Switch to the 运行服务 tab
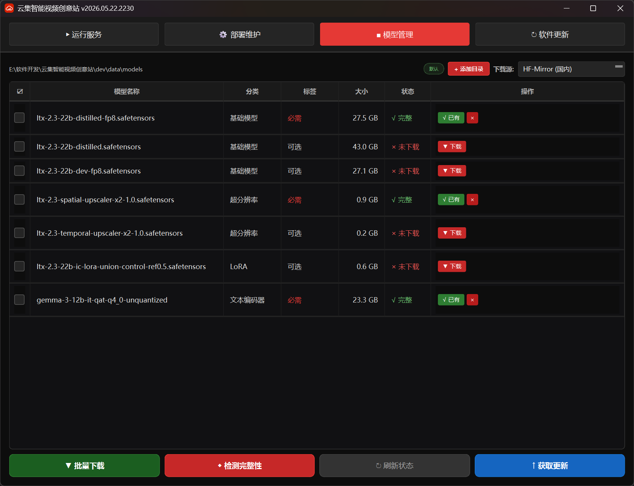This screenshot has width=634, height=486. 84,34
